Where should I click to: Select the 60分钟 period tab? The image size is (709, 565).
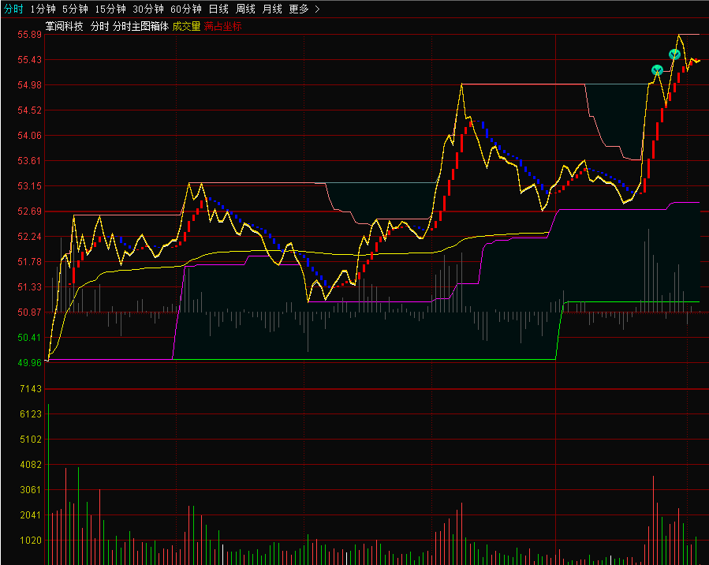pyautogui.click(x=186, y=9)
